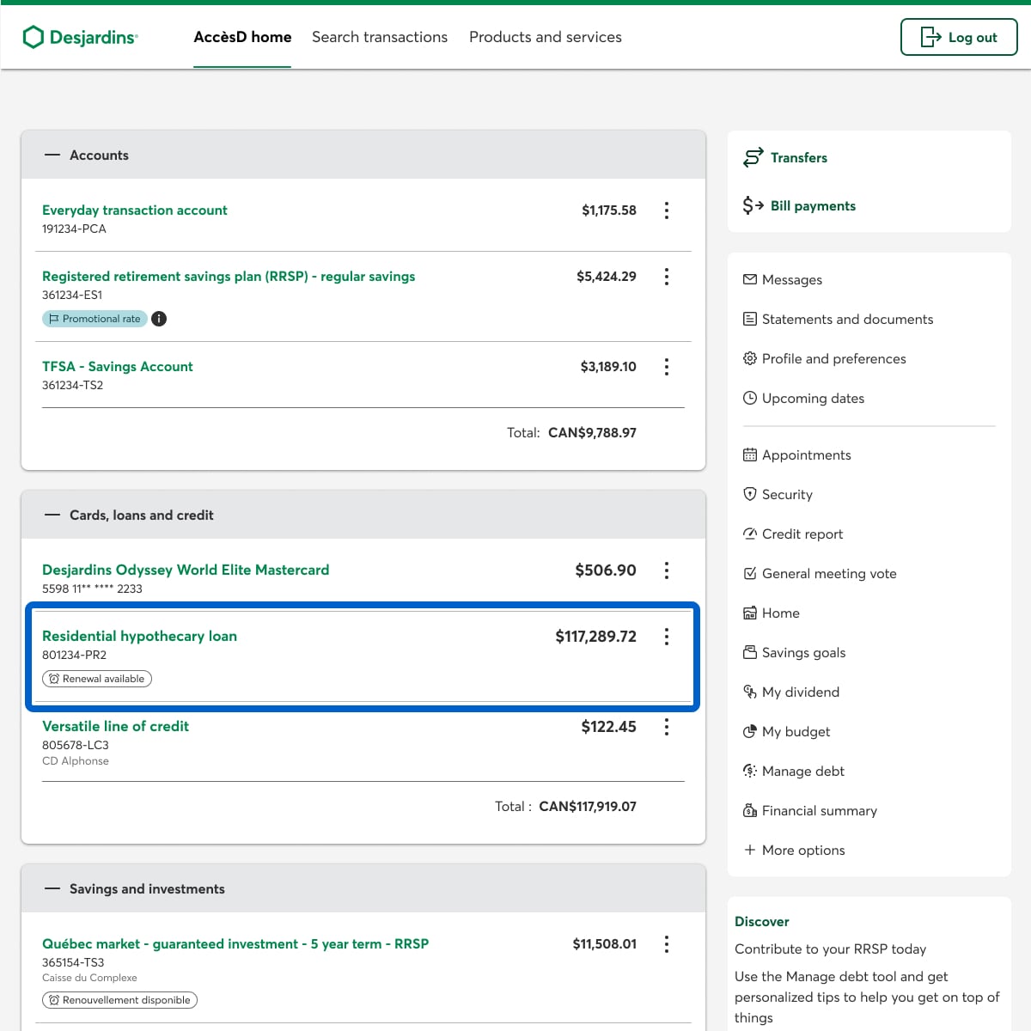Screen dimensions: 1031x1031
Task: Click the Renewal available badge
Action: (97, 679)
